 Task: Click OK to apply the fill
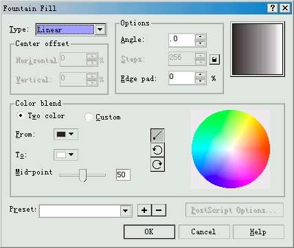click(x=149, y=232)
